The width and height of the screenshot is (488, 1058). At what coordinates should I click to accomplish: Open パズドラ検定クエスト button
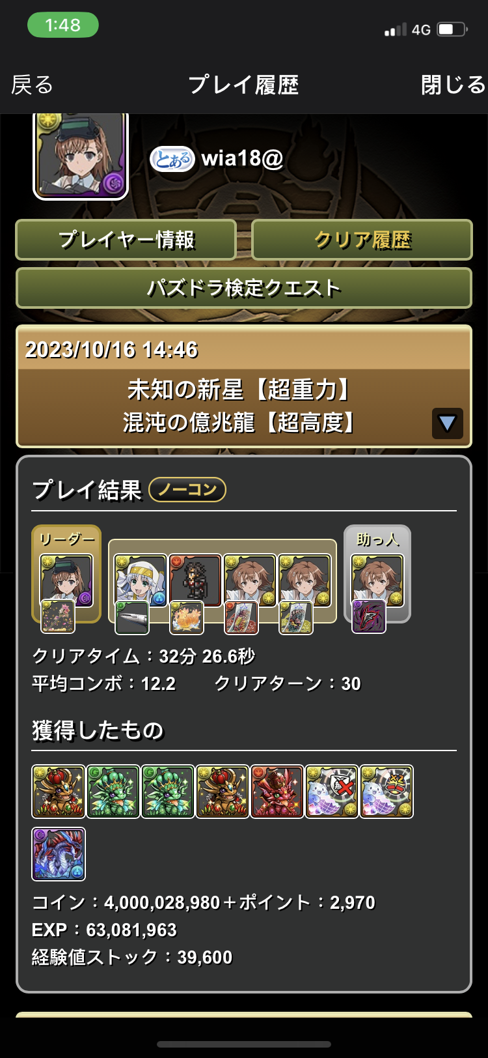[244, 288]
